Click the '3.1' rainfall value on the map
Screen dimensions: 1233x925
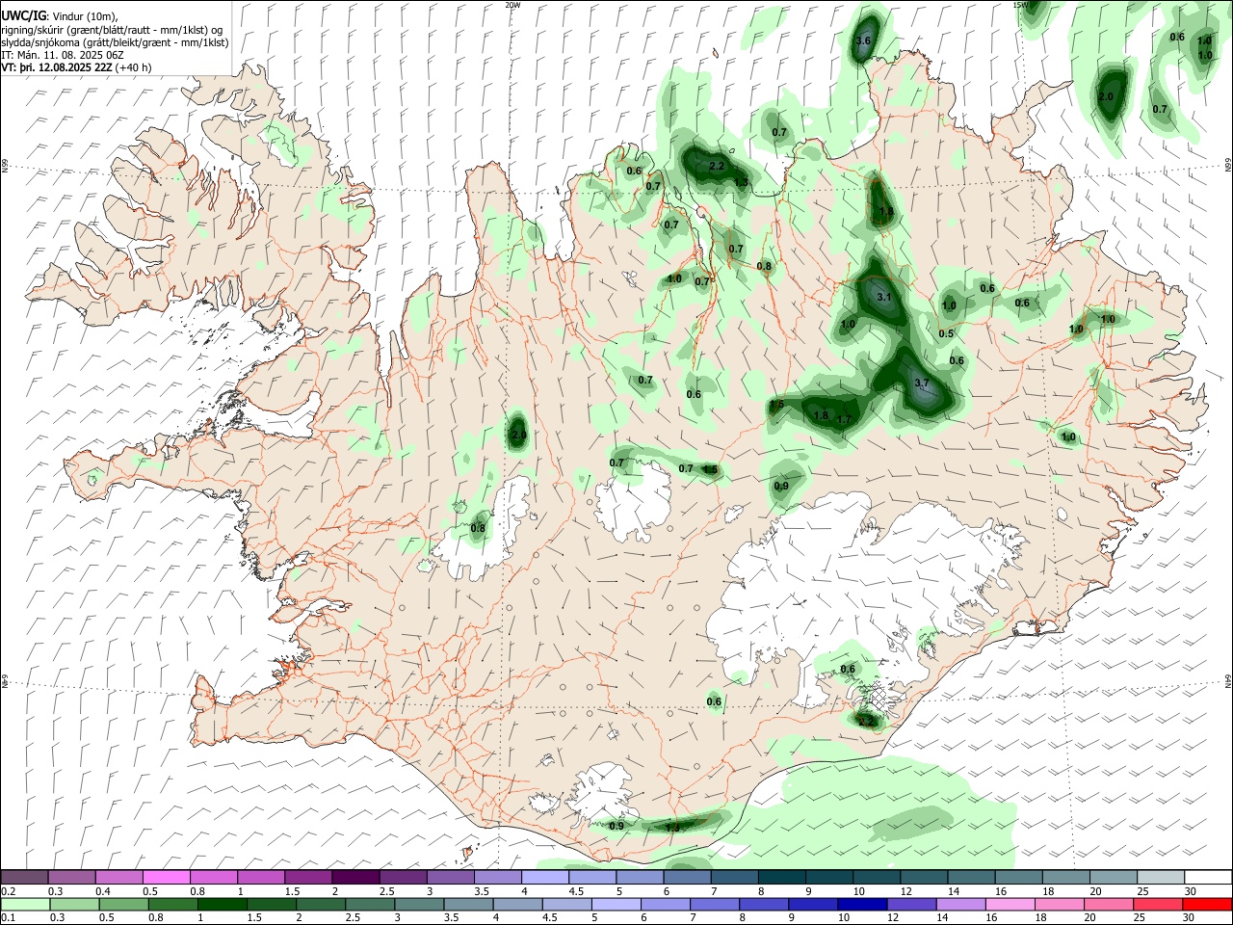884,297
